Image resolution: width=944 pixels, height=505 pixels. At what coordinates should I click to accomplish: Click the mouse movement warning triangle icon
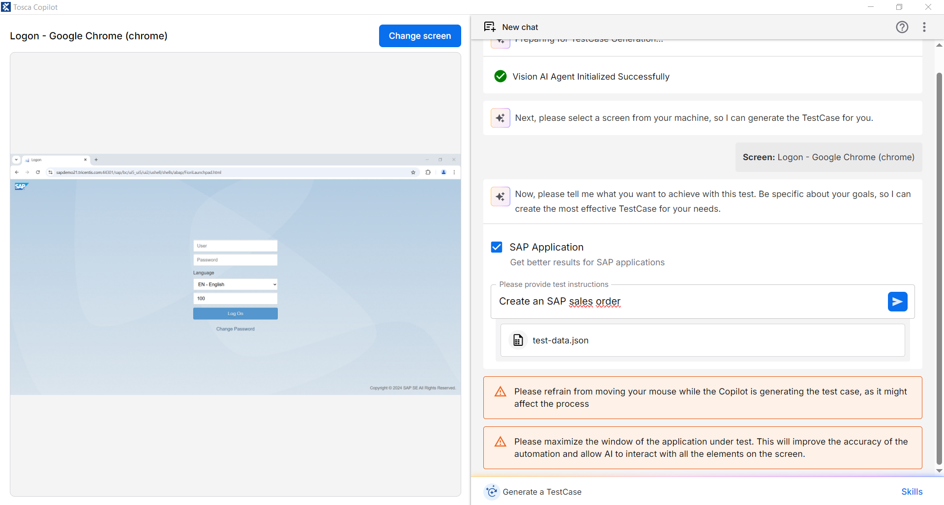click(500, 392)
